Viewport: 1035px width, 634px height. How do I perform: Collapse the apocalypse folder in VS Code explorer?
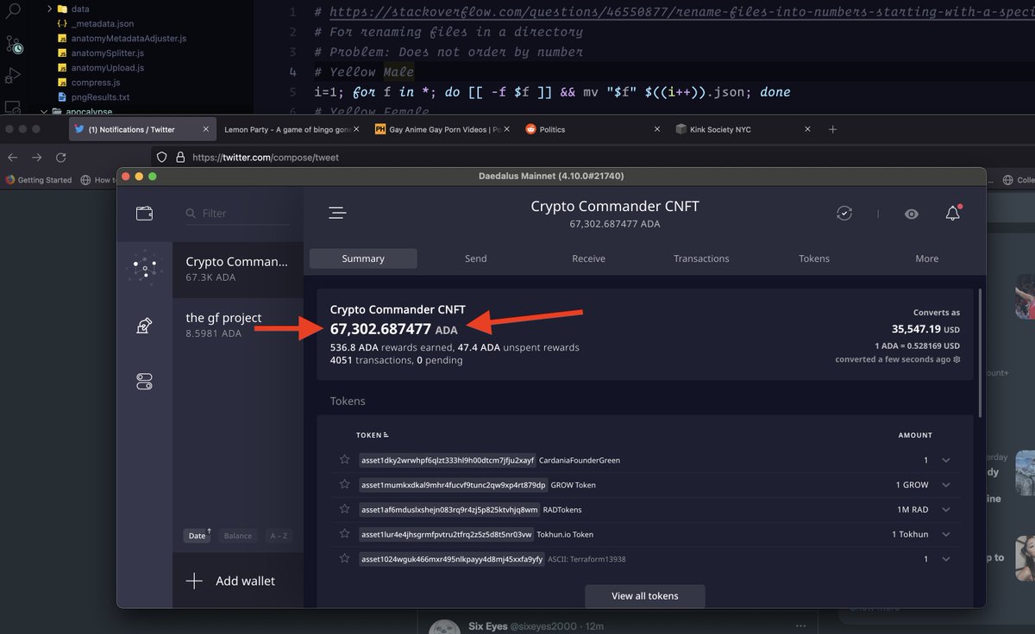point(43,112)
